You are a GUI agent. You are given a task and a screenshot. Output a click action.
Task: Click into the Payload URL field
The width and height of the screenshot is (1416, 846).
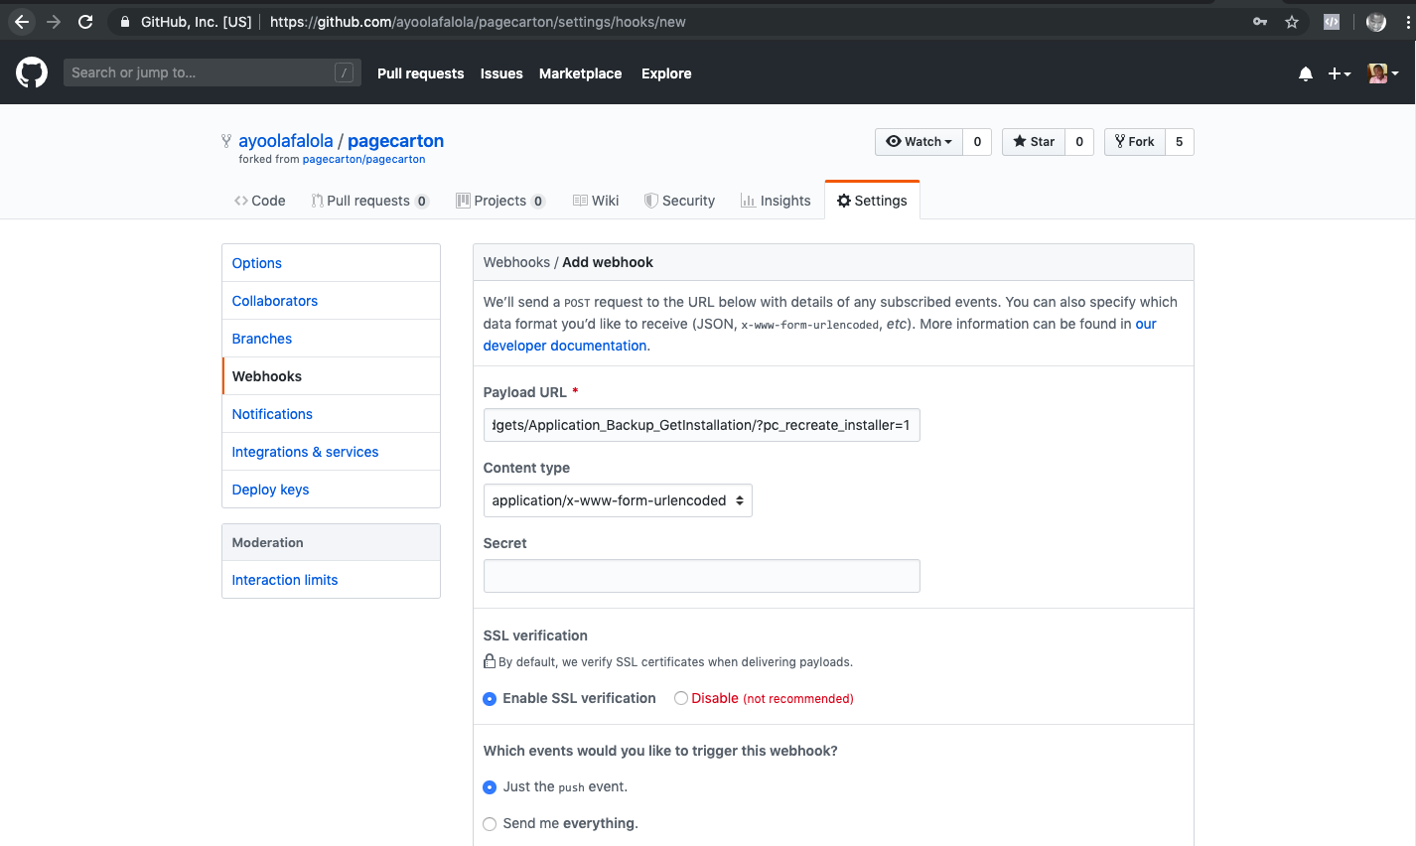tap(701, 425)
